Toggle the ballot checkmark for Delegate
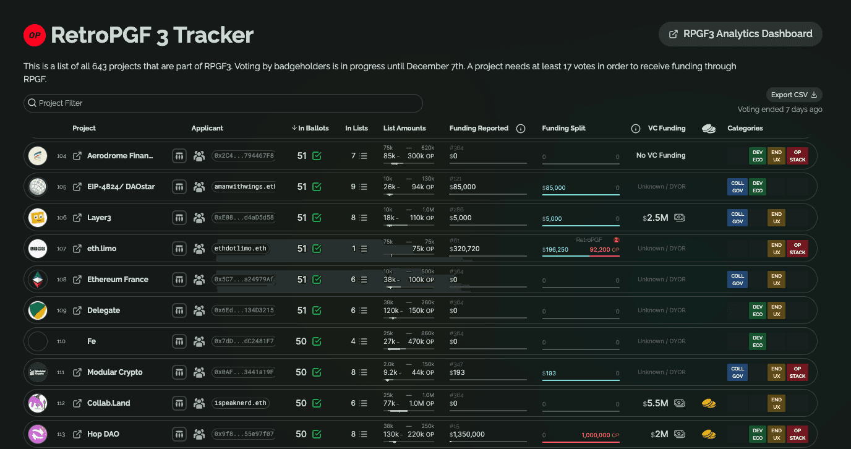 coord(317,310)
